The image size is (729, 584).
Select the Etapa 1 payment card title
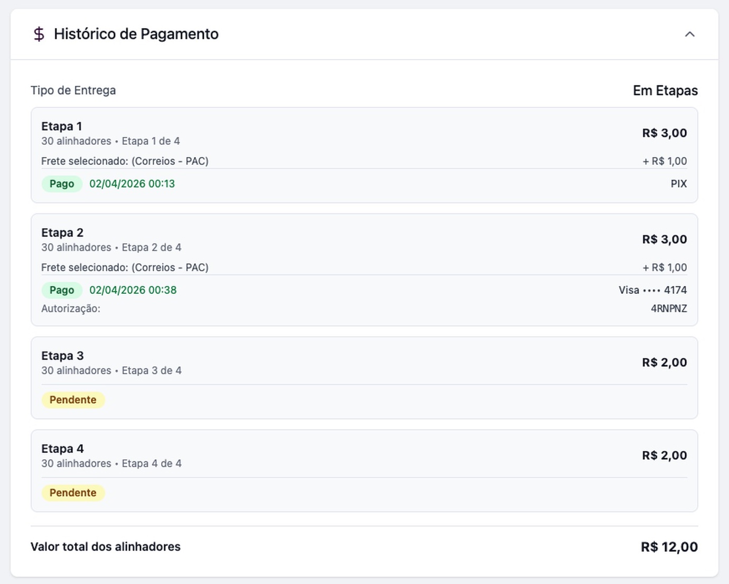click(62, 126)
